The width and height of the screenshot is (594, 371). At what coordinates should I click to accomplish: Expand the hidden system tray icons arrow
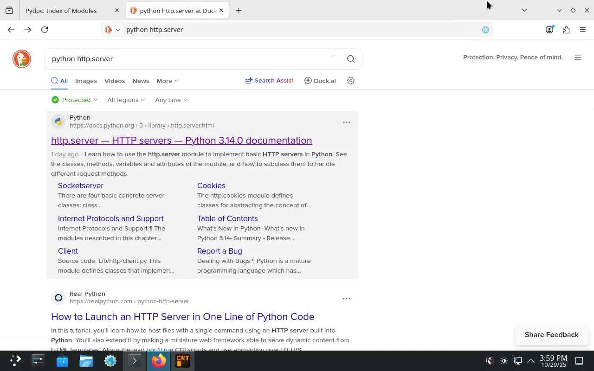[531, 361]
